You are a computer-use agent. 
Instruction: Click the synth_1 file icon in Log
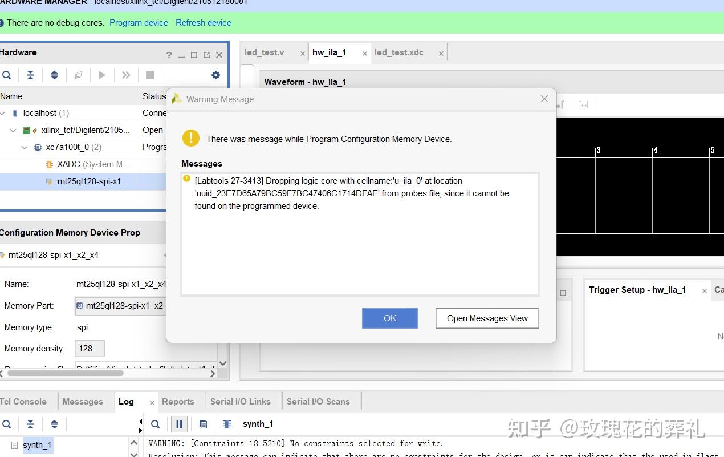(14, 445)
